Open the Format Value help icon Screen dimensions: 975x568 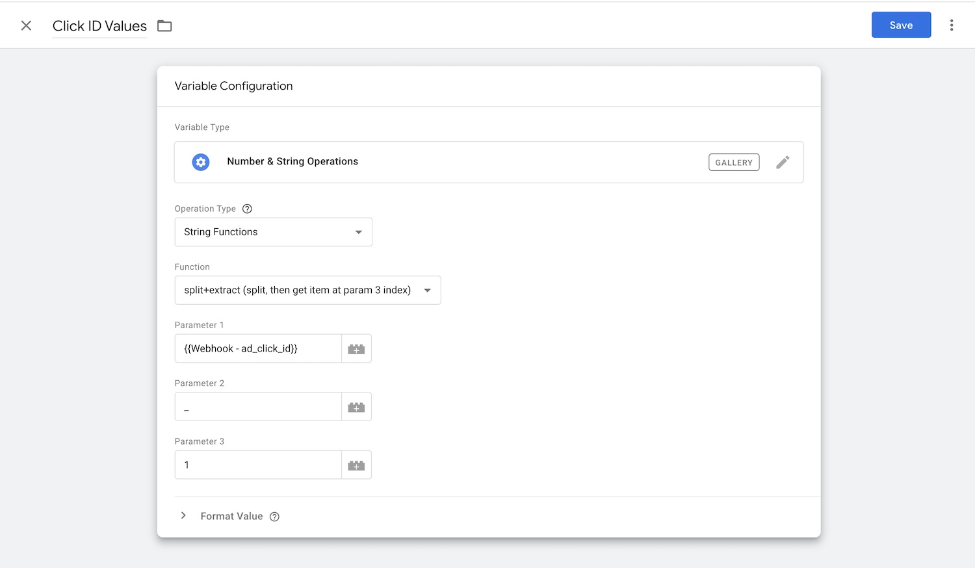click(x=274, y=517)
